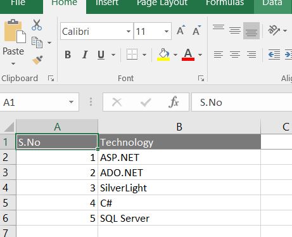The height and width of the screenshot is (237, 292).
Task: Click cell containing SilverLight
Action: [x=179, y=188]
